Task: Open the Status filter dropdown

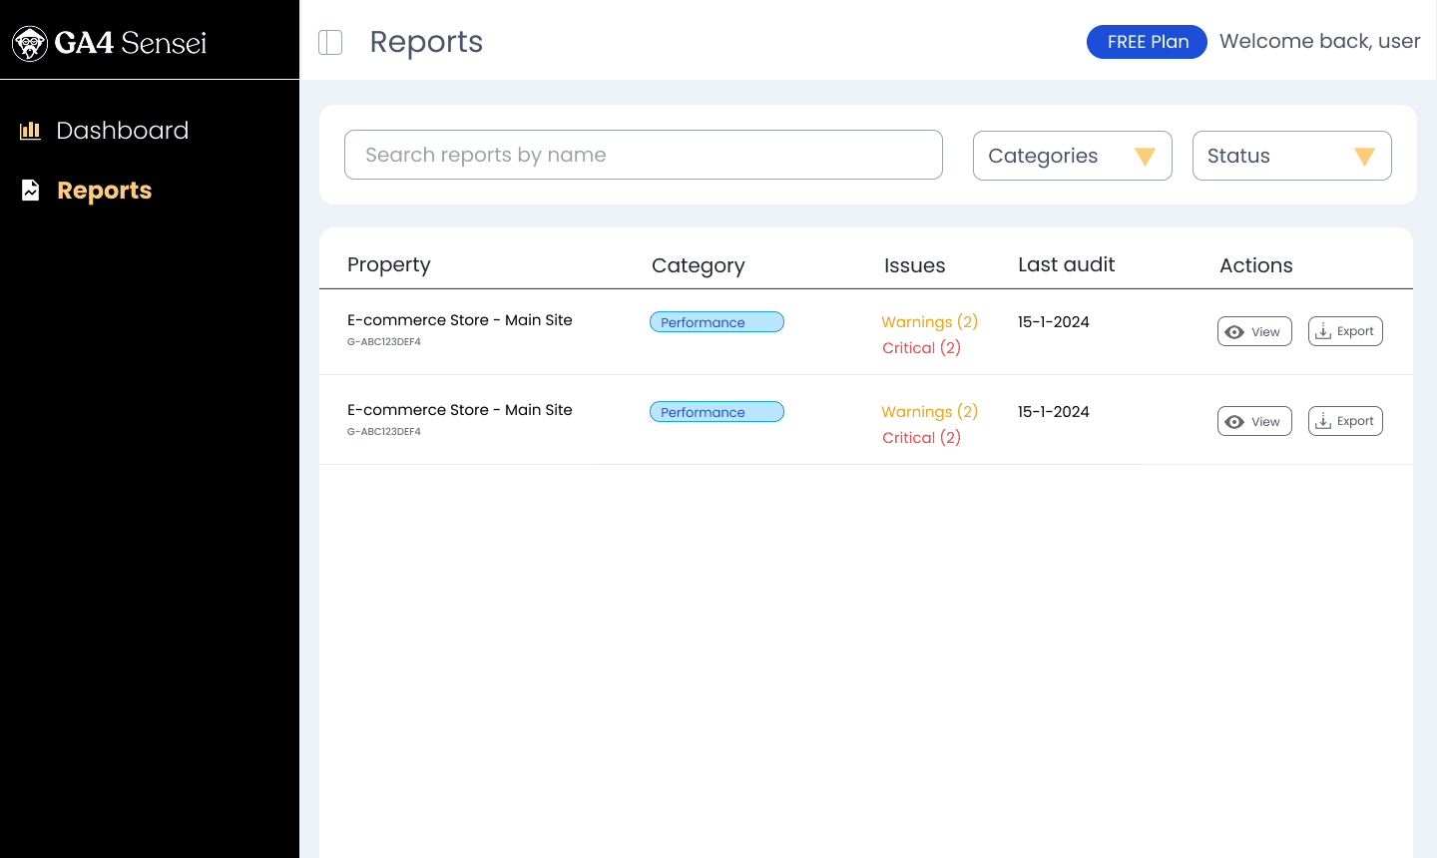Action: (1291, 156)
